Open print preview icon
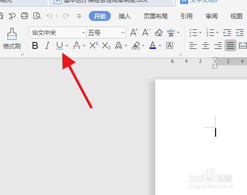The height and width of the screenshot is (195, 247). (37, 16)
